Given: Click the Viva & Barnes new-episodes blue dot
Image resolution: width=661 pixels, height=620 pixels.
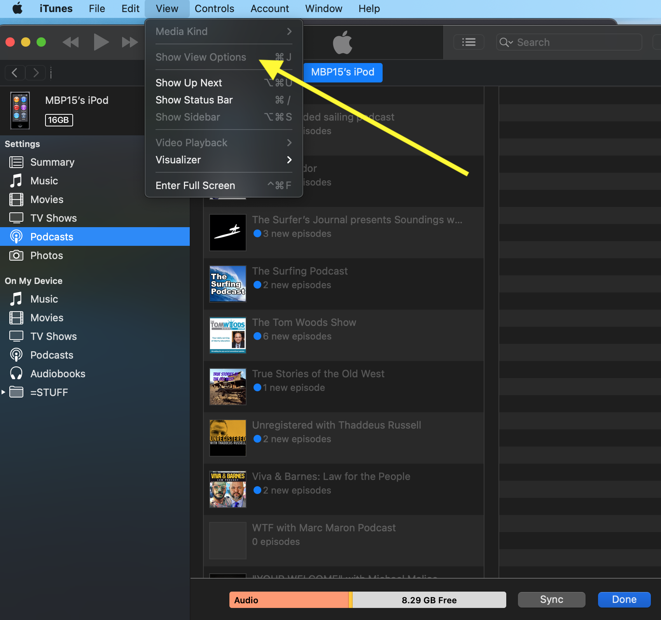Looking at the screenshot, I should point(257,490).
